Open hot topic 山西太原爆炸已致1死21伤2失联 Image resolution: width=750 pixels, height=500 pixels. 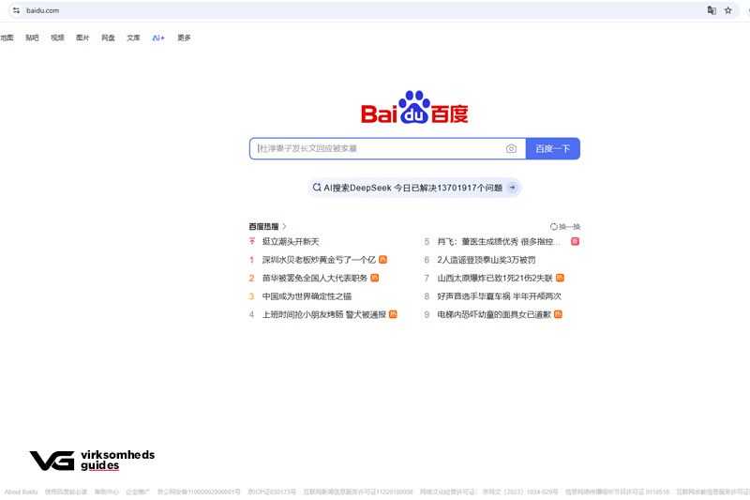point(495,278)
